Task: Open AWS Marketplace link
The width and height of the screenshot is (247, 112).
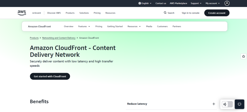Action: [178, 3]
